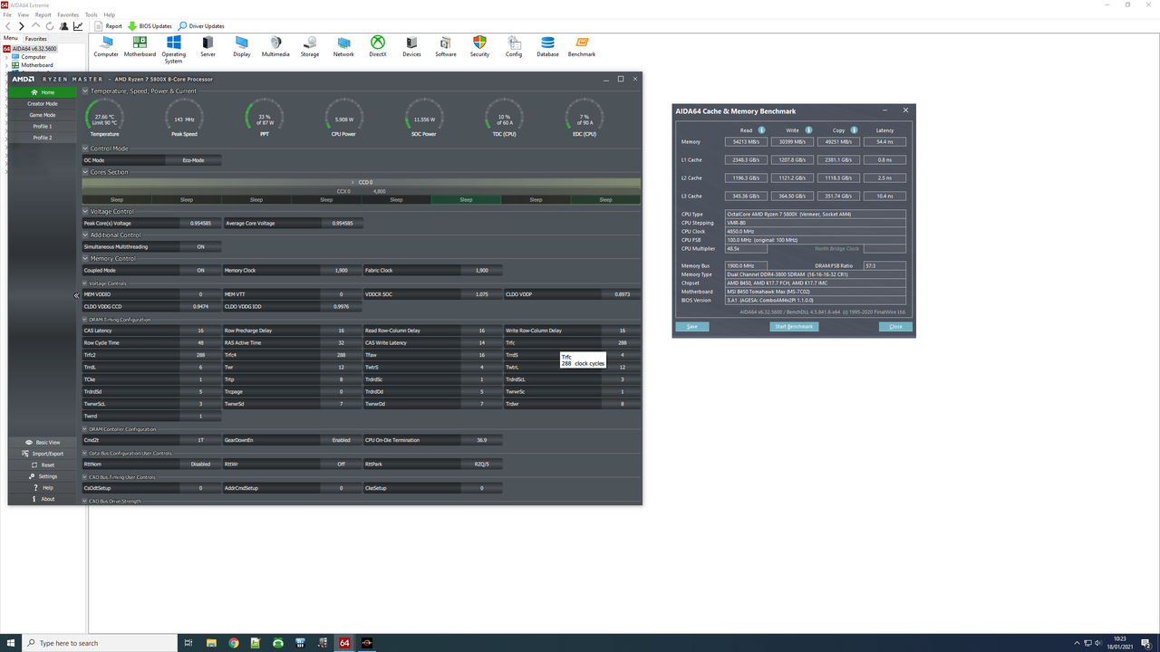Switch to the Favorites tab in AIDA64

click(x=36, y=39)
